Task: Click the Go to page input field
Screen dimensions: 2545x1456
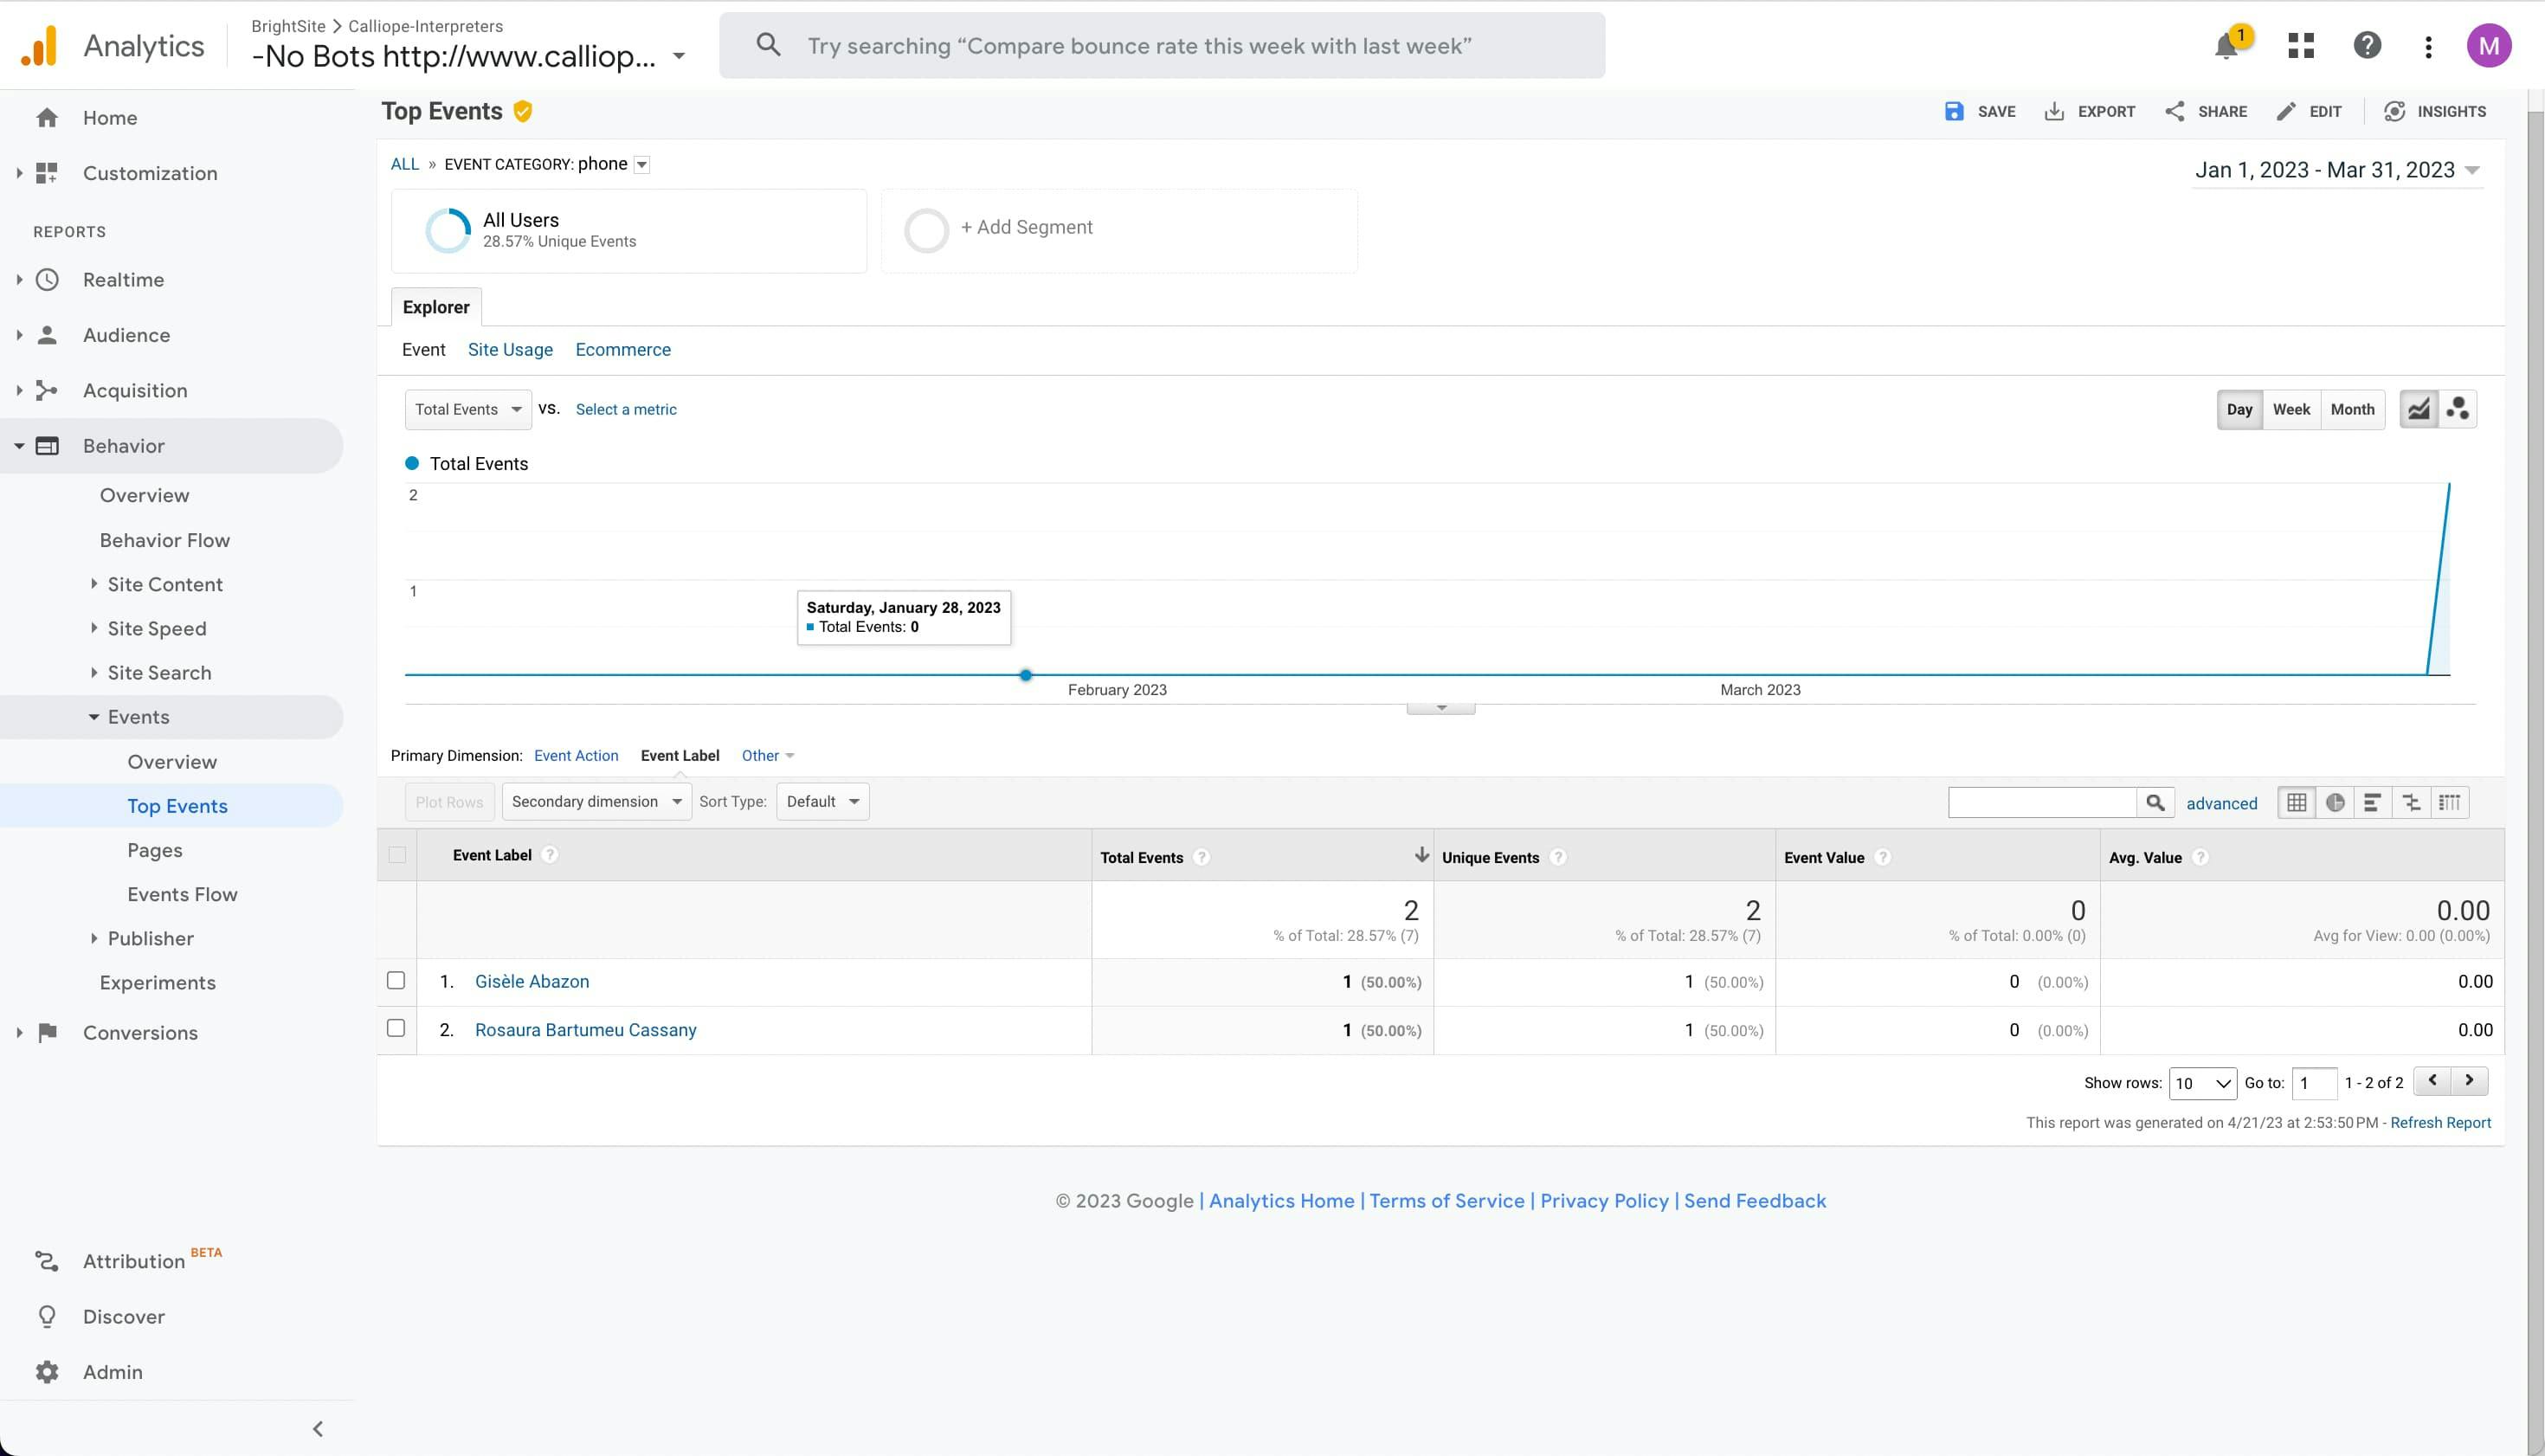Action: tap(2313, 1083)
